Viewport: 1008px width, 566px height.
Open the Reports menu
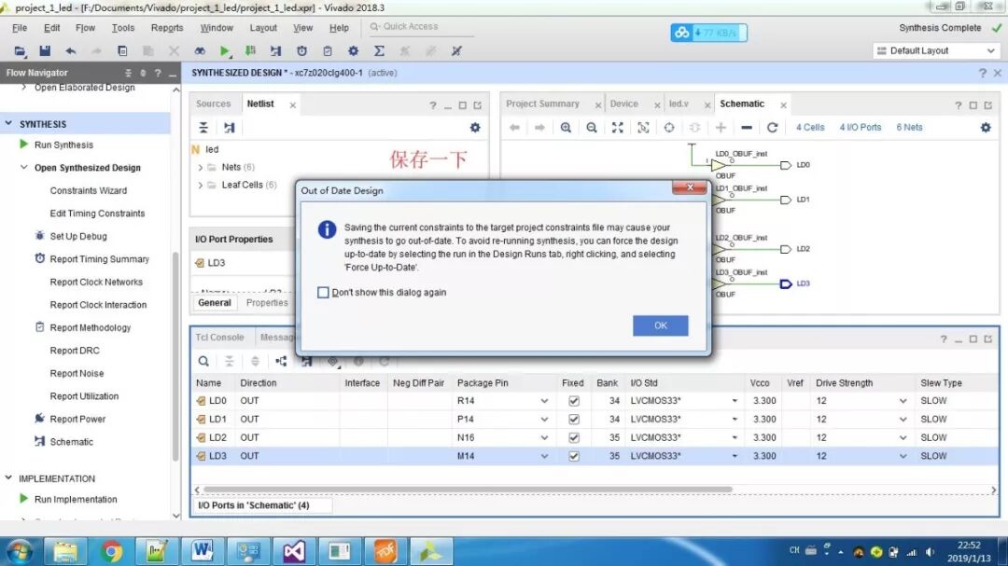pyautogui.click(x=167, y=28)
